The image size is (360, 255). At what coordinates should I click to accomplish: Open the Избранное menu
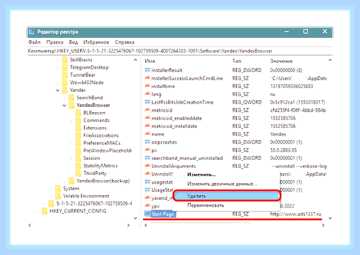click(x=96, y=42)
